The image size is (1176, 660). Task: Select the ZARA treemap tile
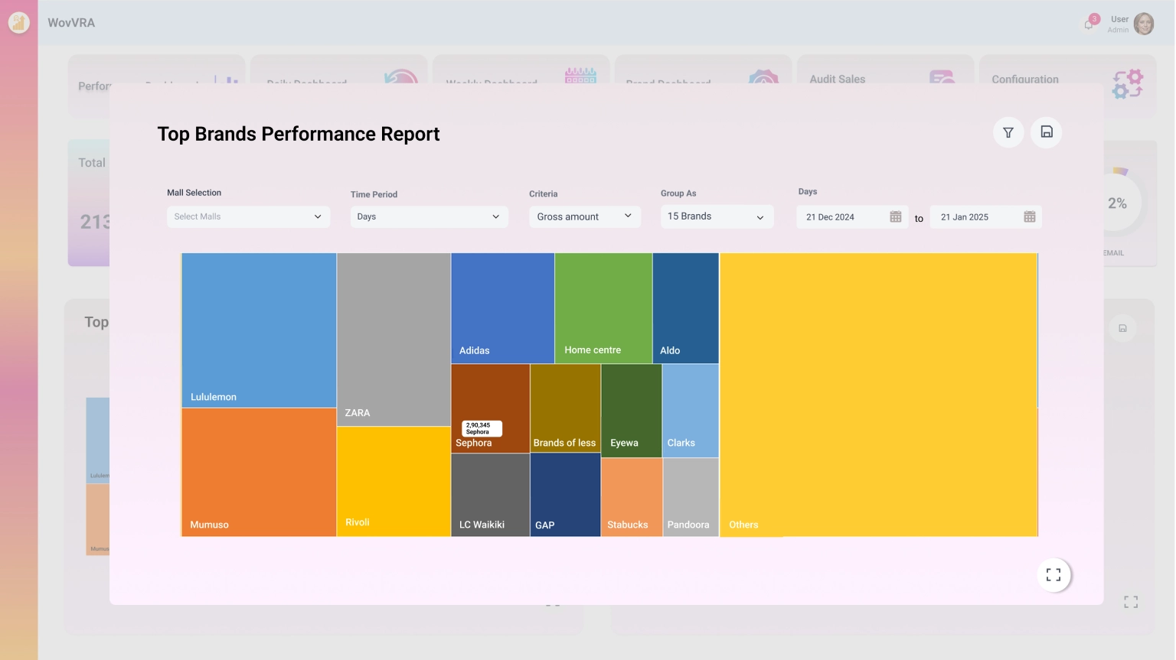point(394,340)
